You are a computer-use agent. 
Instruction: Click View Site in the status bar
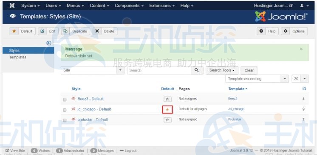pyautogui.click(x=15, y=151)
